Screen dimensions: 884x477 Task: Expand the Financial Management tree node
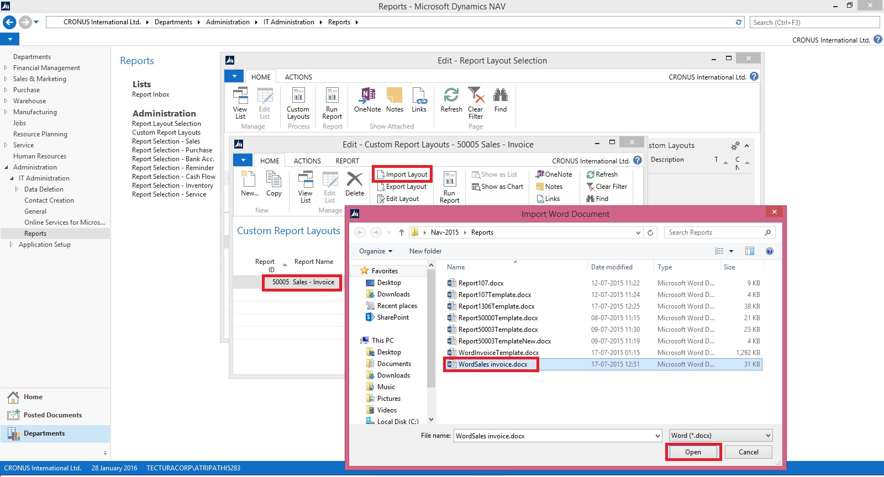coord(6,68)
